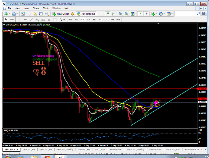Select the Horizontal Line tool

click(x=25, y=20)
